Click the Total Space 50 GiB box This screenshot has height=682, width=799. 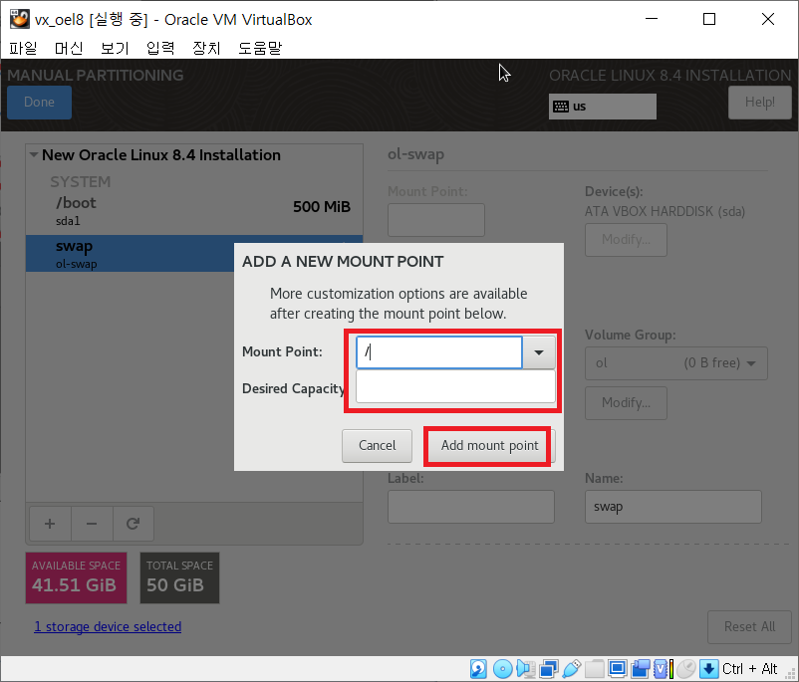click(x=179, y=578)
